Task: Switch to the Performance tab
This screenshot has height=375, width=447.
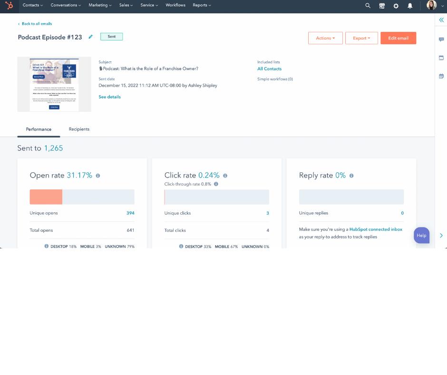Action: point(39,129)
